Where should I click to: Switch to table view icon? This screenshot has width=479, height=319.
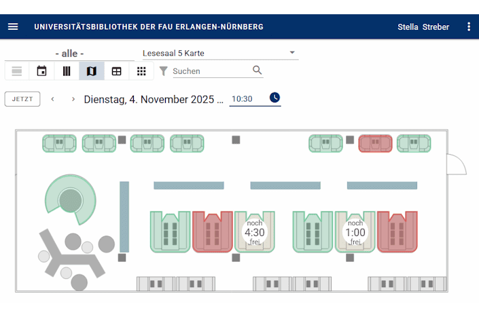[x=117, y=71]
